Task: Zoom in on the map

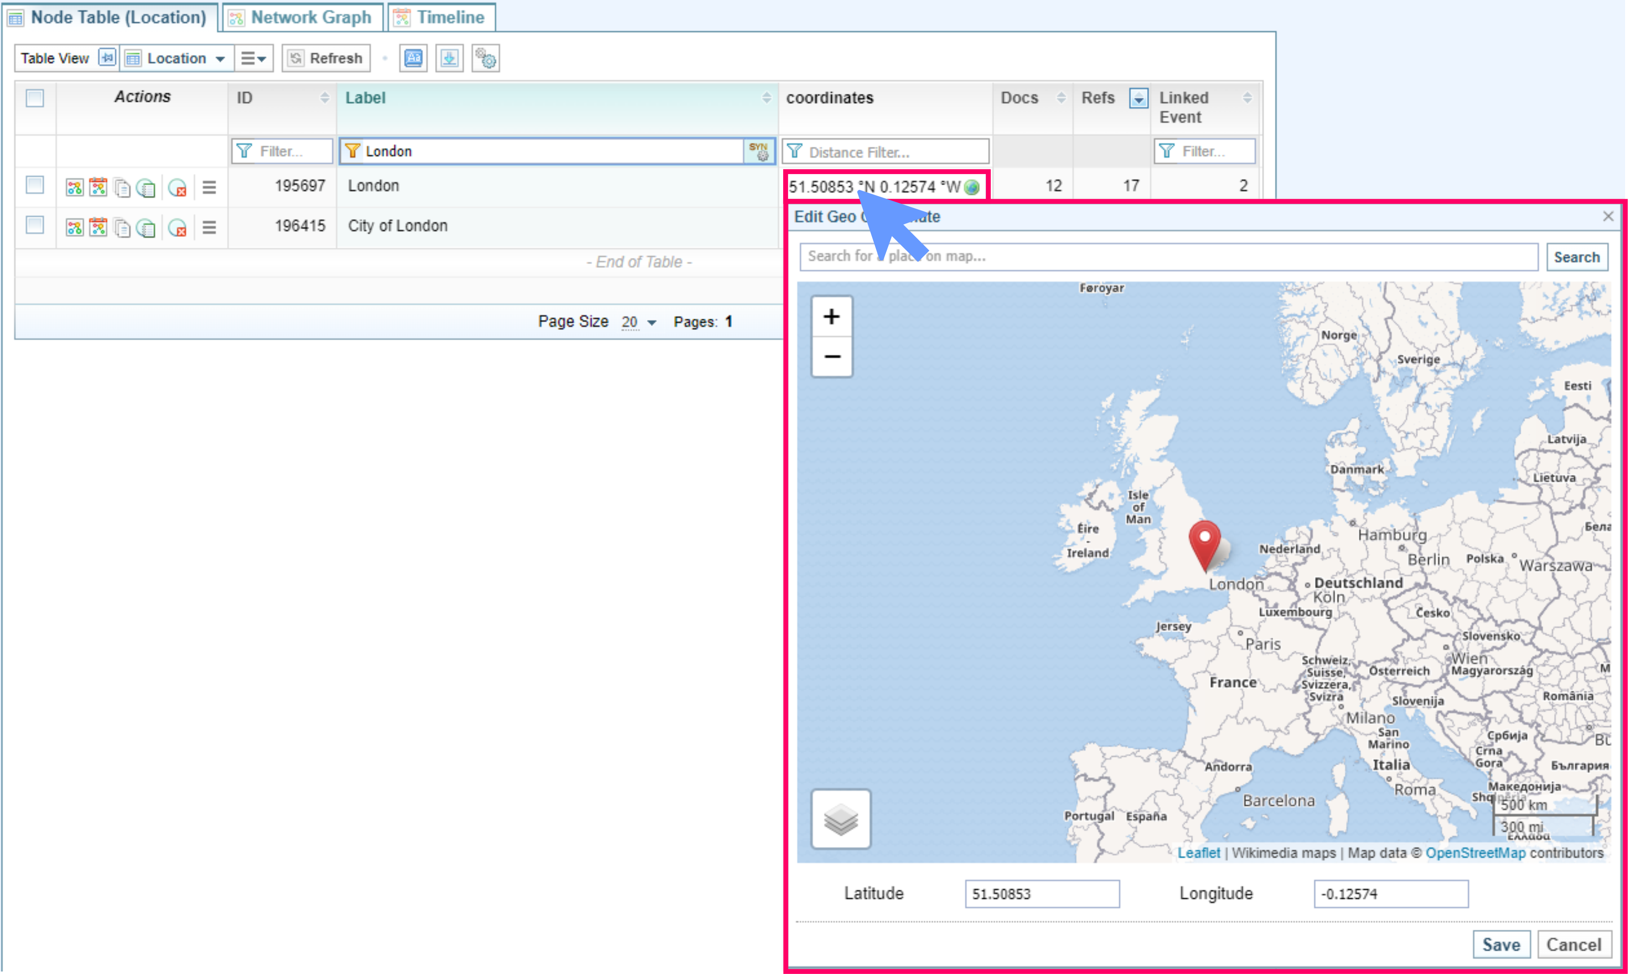Action: 832,317
